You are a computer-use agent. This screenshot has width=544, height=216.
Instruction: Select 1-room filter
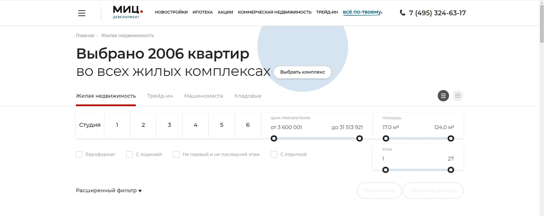(x=117, y=125)
